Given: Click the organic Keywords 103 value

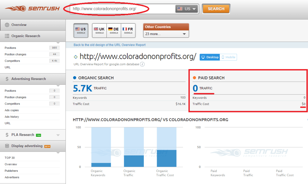Looking at the screenshot, I should coord(183,97).
